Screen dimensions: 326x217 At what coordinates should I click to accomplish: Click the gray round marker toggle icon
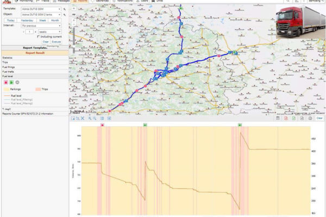click(x=17, y=82)
